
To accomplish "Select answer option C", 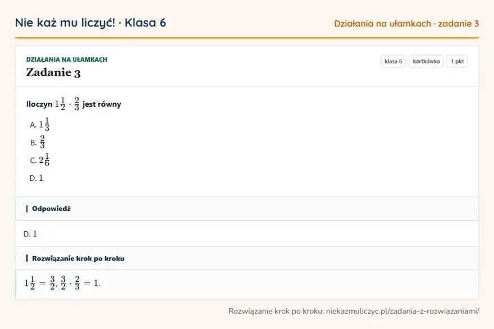I will 40,160.
